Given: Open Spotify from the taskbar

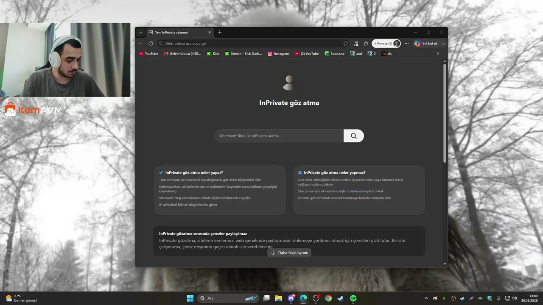Looking at the screenshot, I should point(353,298).
